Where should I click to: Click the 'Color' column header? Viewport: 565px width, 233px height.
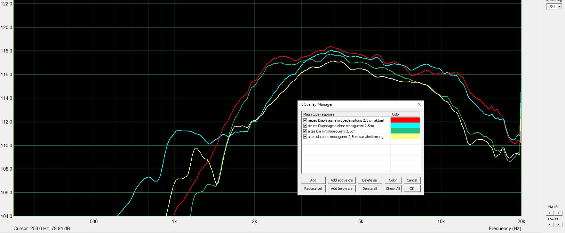pyautogui.click(x=405, y=114)
